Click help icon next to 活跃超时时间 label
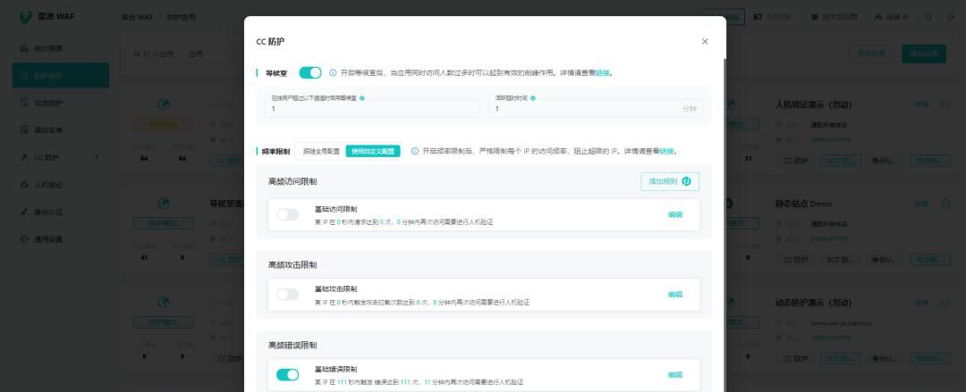Screen dimensions: 966x392 pos(533,98)
